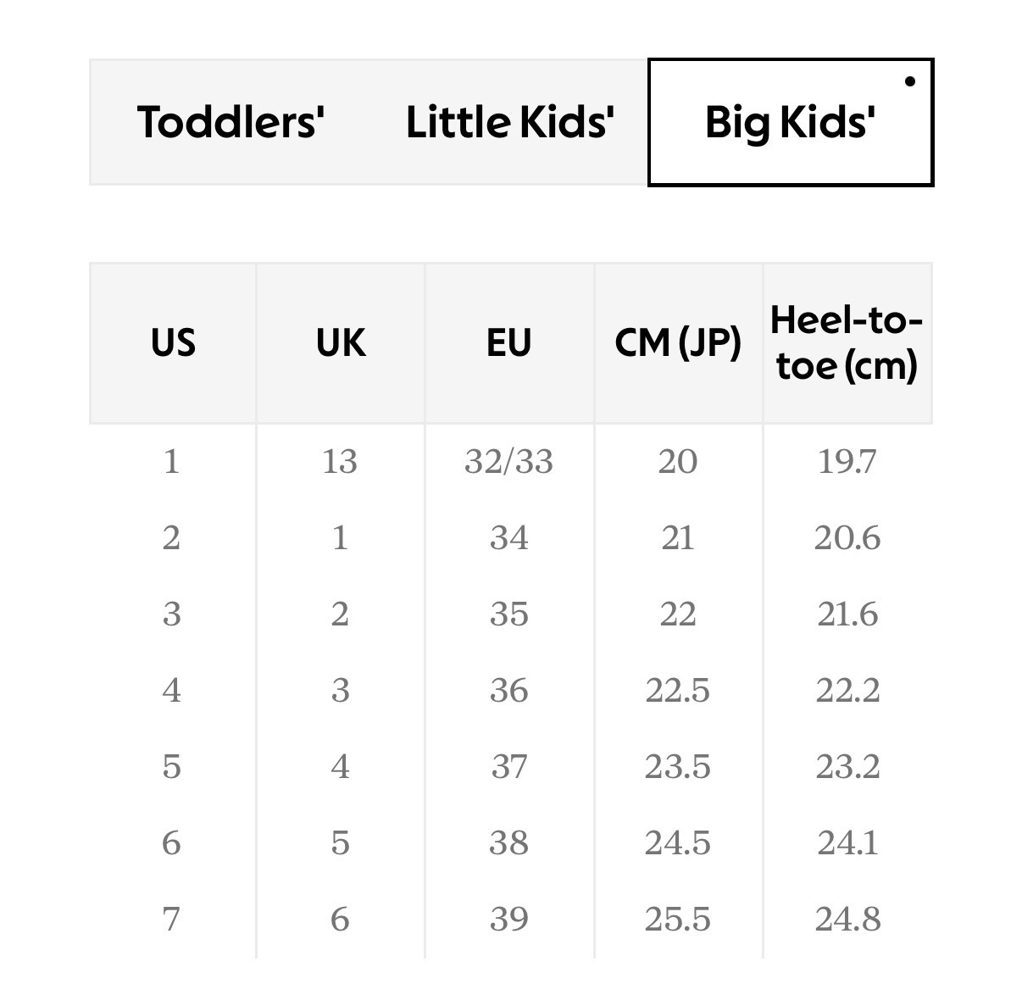Select the EU 35 cell
The width and height of the screenshot is (1022, 1006).
[508, 614]
